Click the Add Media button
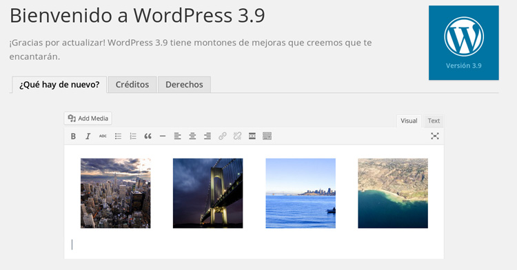 [x=88, y=118]
